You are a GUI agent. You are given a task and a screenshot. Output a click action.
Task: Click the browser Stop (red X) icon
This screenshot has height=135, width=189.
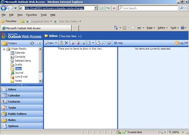(114, 8)
